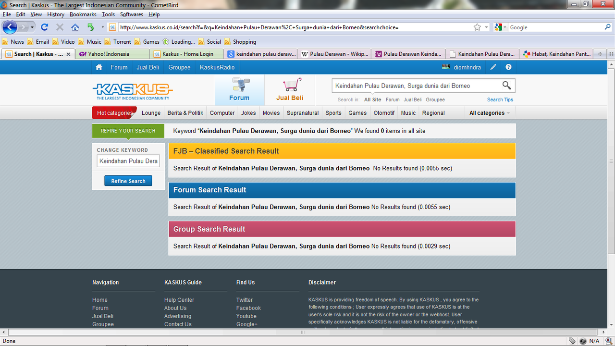Click the tab groups grid icon
The width and height of the screenshot is (615, 346).
tap(611, 54)
